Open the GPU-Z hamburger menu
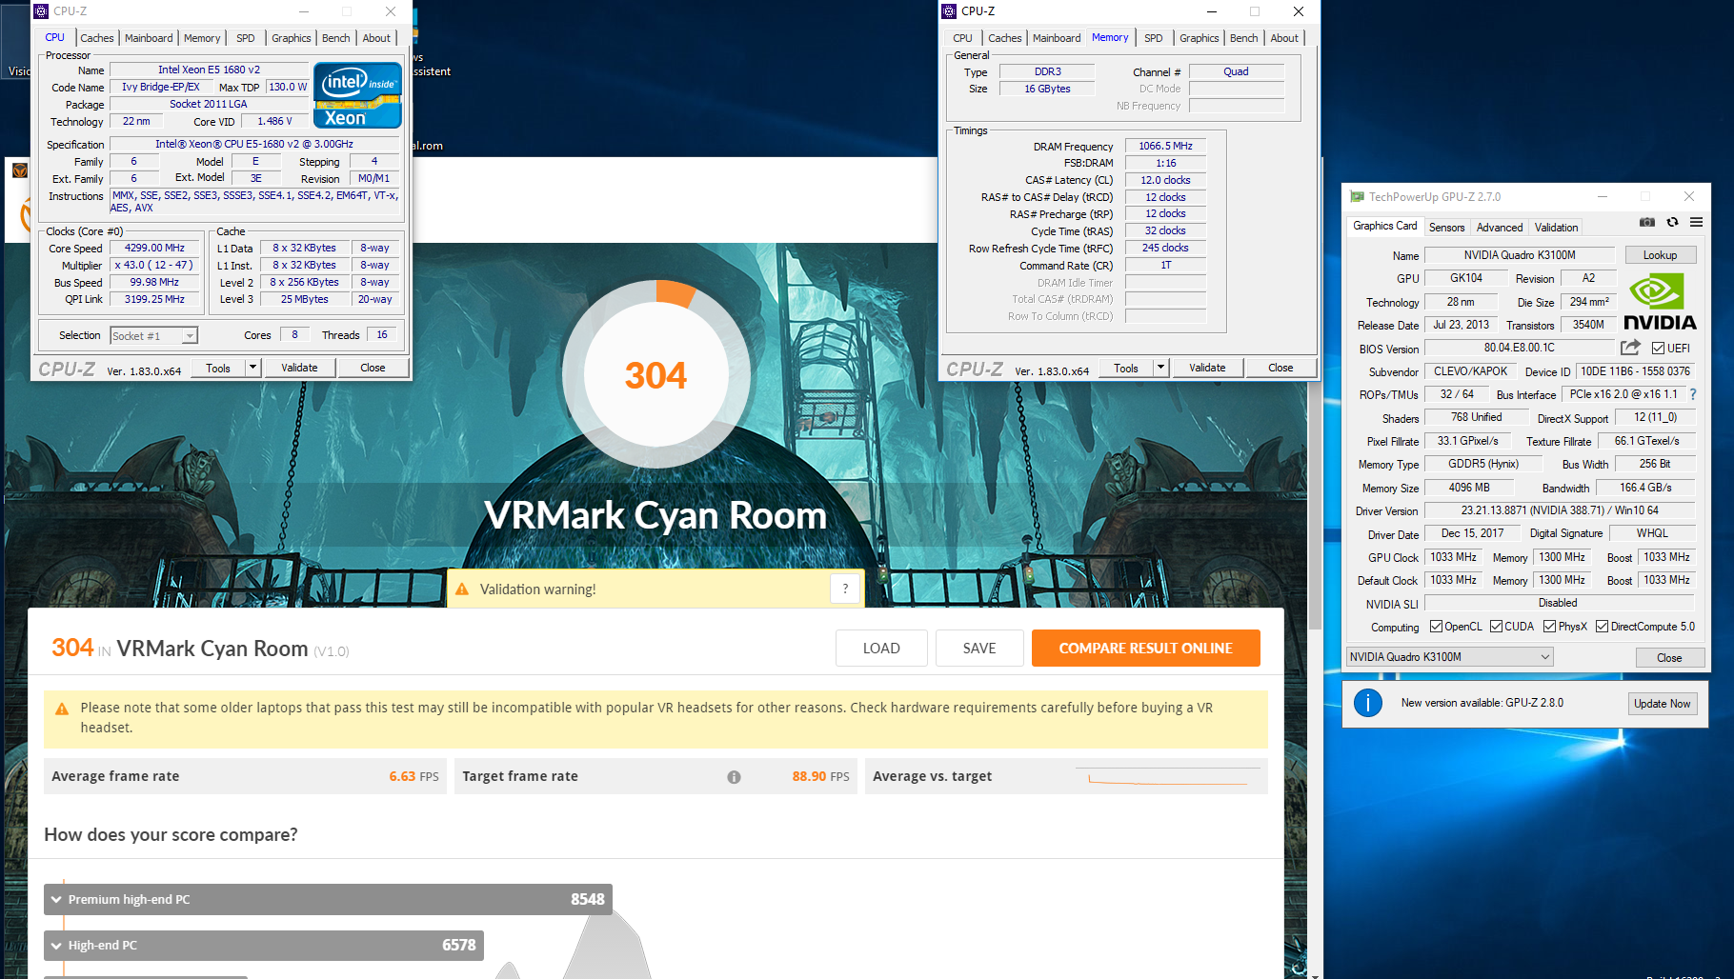 (x=1696, y=222)
